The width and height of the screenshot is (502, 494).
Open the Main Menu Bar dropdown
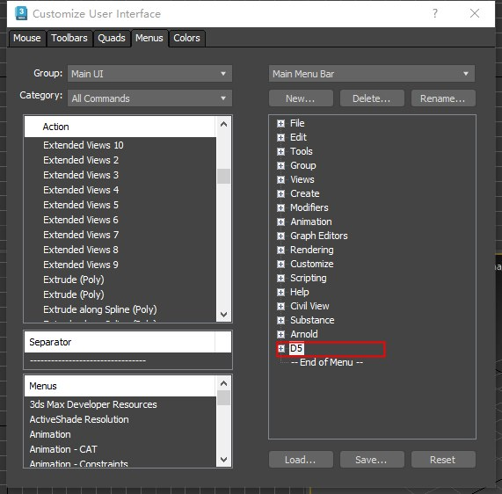click(372, 74)
